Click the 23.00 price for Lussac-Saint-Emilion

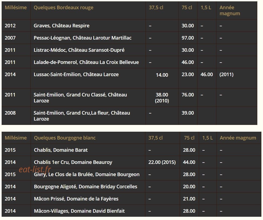(x=188, y=75)
